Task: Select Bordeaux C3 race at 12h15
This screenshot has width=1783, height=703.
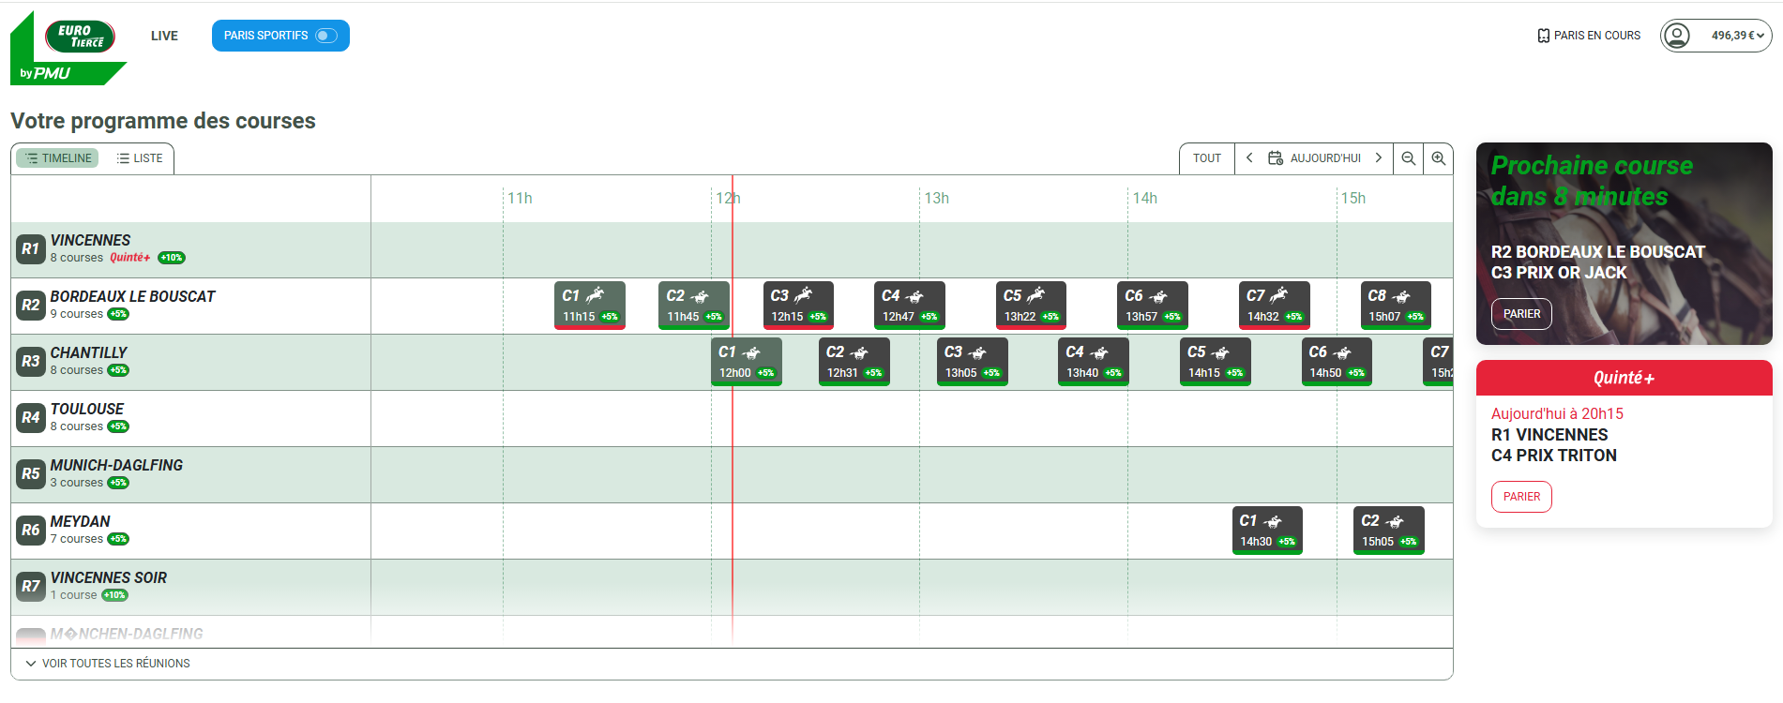Action: click(x=798, y=306)
